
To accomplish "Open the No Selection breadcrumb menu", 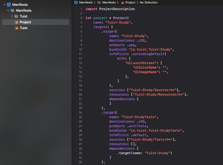I will (149, 2).
